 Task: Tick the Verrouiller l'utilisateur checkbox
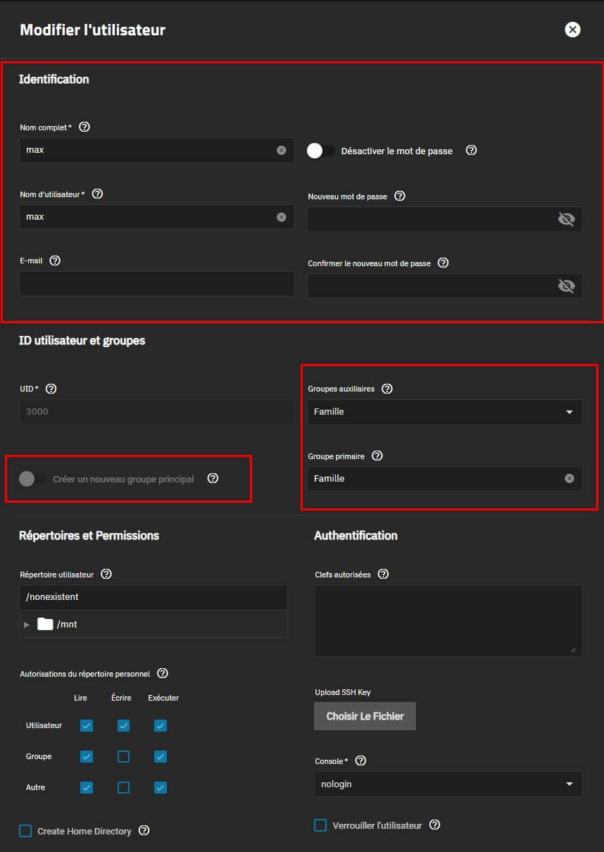pos(320,825)
